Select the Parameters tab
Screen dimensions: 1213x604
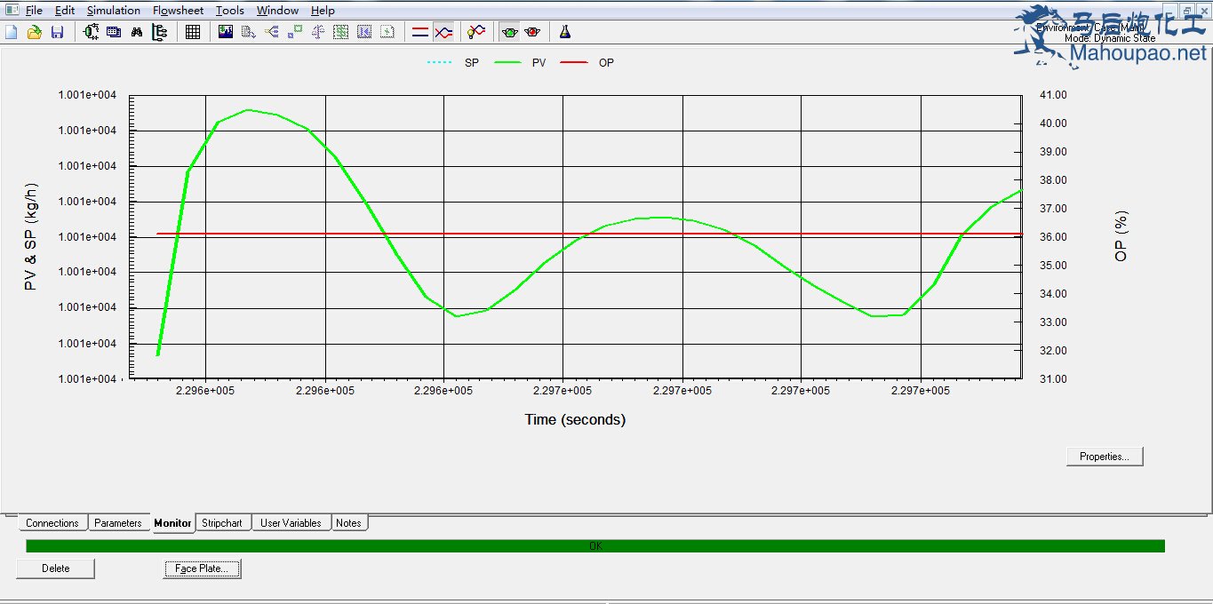[118, 523]
